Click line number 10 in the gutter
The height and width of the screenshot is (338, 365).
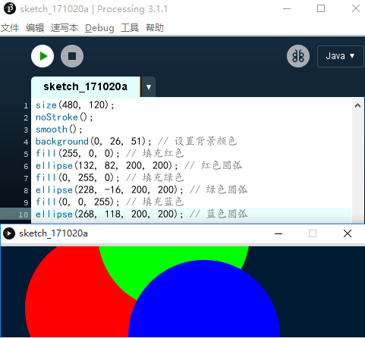24,214
